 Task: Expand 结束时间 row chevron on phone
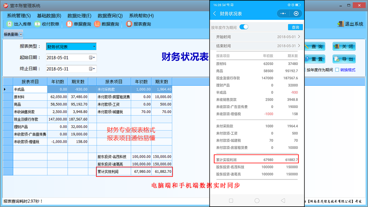299,46
